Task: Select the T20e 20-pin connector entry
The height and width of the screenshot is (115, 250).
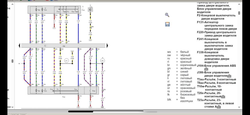Action: (x=209, y=95)
